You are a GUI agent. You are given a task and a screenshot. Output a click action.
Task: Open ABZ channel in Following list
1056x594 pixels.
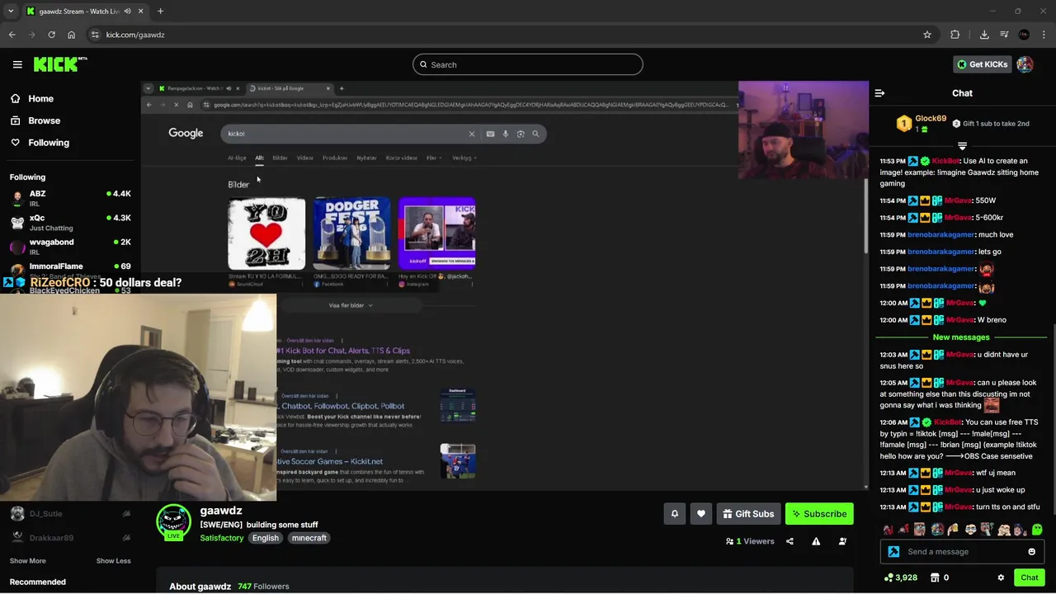click(70, 198)
